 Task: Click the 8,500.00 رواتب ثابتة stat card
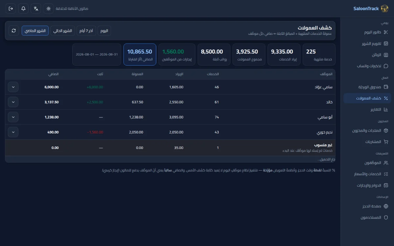click(x=214, y=54)
